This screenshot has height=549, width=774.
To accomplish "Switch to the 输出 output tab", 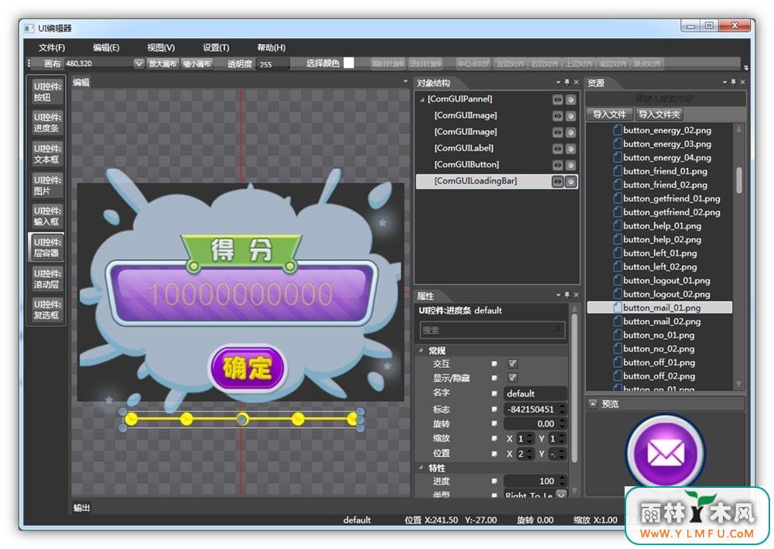I will click(x=81, y=507).
